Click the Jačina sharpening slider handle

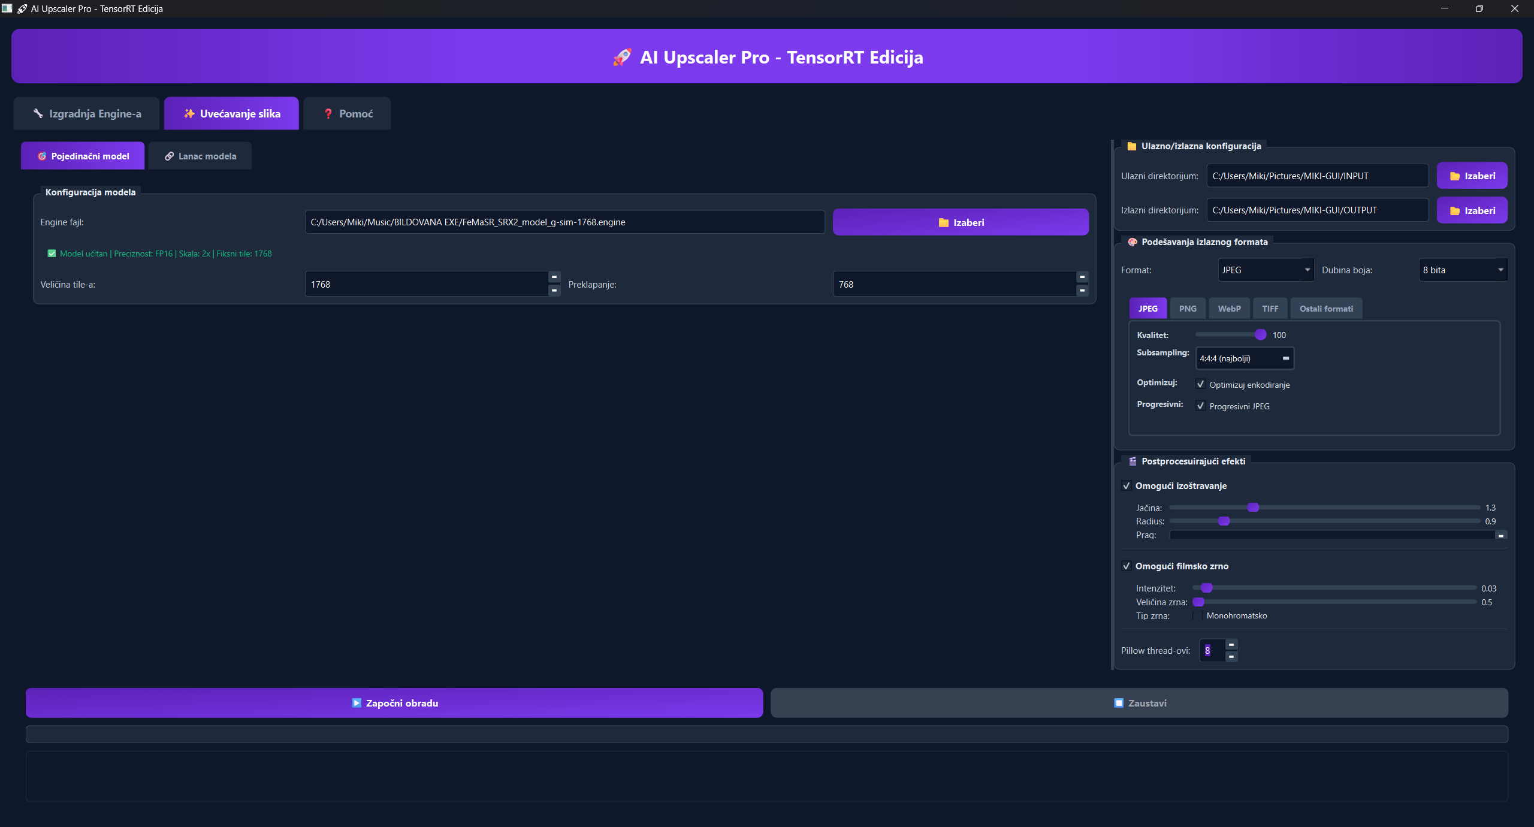(1253, 508)
